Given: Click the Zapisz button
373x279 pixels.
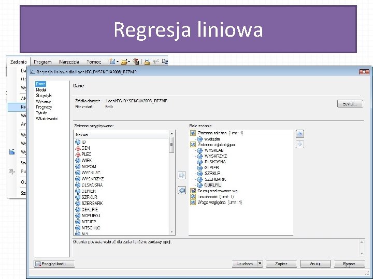Looking at the screenshot, I should coord(281,263).
